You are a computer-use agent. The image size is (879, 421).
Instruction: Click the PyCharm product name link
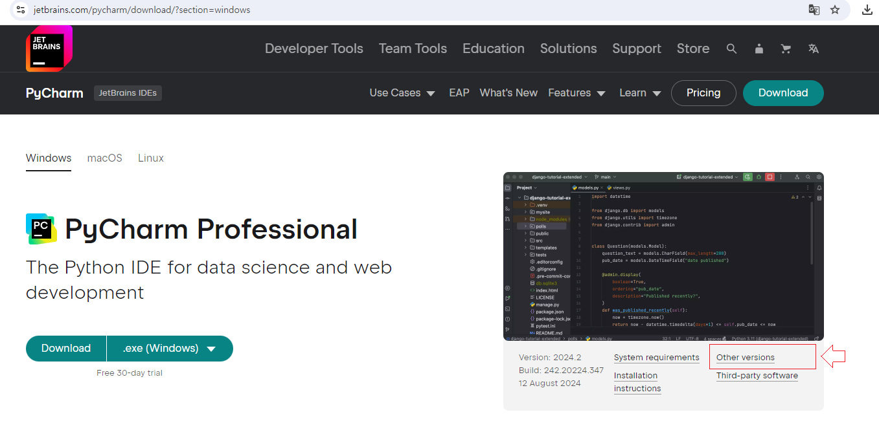point(54,93)
